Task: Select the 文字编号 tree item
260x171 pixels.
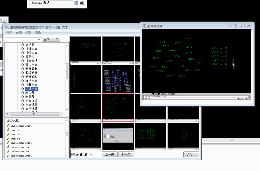Action: pyautogui.click(x=31, y=105)
